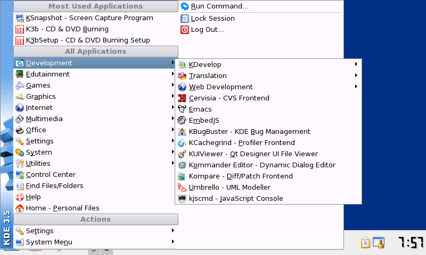
Task: Launch KCachegrind Profiler Frontend
Action: coord(242,143)
